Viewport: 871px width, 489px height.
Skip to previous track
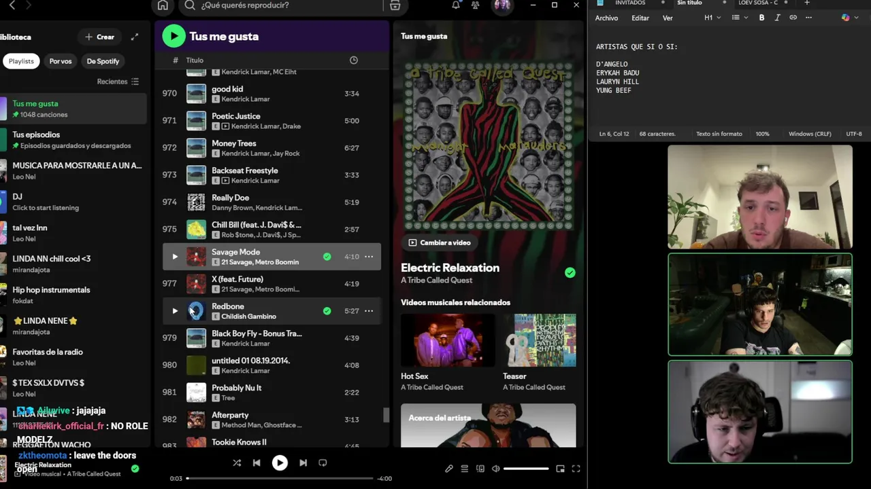pyautogui.click(x=257, y=463)
